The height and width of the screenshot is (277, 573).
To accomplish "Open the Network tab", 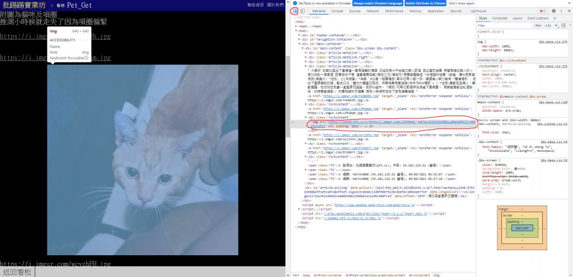I will pos(373,11).
